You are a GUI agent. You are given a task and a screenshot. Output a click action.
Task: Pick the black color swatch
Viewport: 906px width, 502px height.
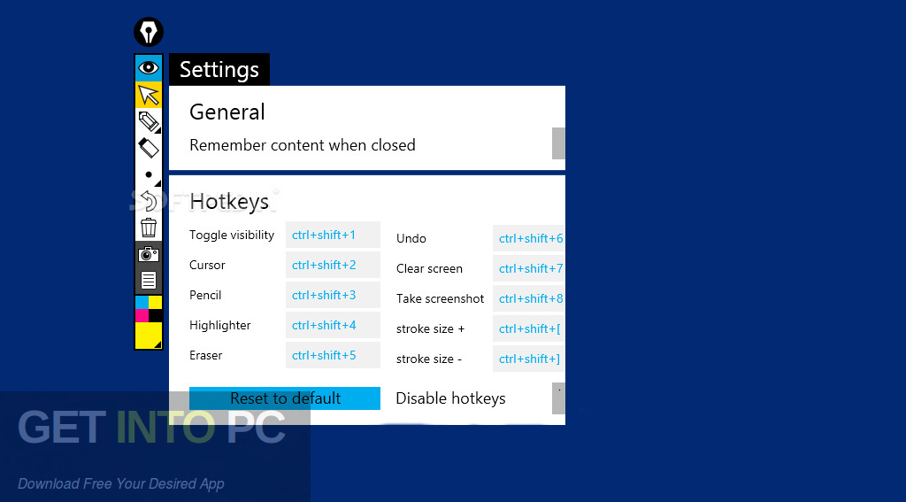pyautogui.click(x=156, y=316)
